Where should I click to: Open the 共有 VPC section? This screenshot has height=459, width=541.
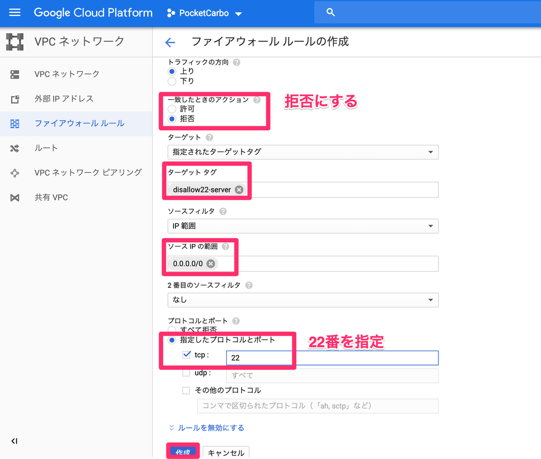pos(51,197)
